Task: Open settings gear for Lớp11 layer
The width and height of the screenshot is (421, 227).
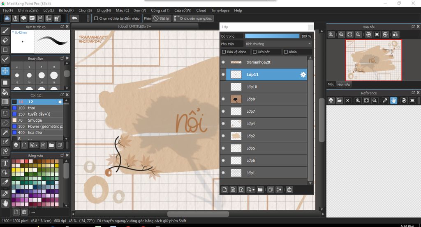Action: point(303,75)
